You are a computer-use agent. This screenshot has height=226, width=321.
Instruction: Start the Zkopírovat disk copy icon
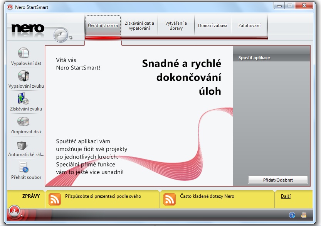click(24, 121)
